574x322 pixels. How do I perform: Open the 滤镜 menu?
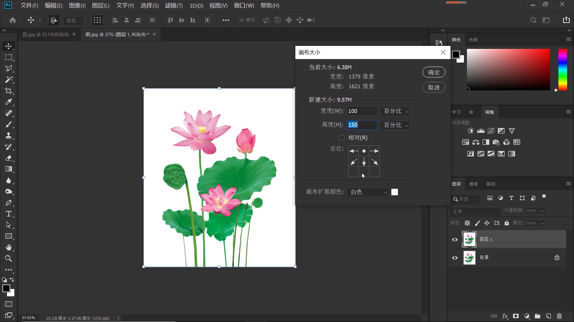click(173, 5)
